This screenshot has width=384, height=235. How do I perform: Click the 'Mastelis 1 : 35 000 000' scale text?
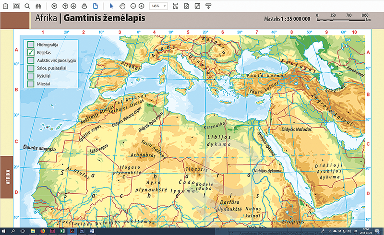[x=287, y=19]
